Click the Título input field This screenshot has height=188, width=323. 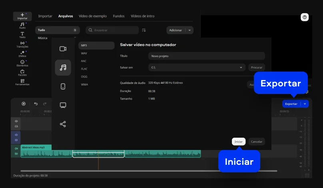(x=206, y=56)
